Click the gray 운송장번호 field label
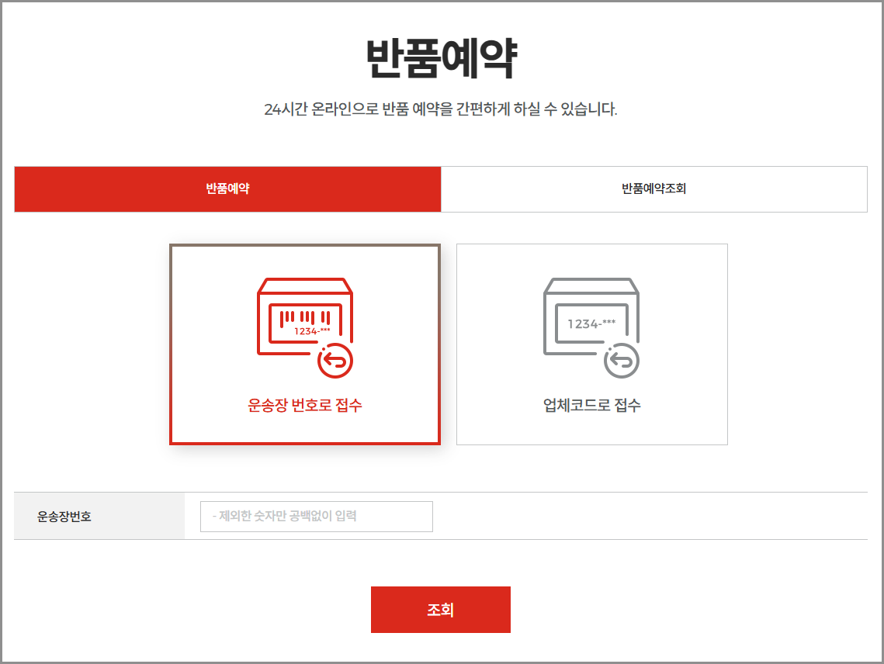Viewport: 884px width, 664px height. click(x=62, y=515)
